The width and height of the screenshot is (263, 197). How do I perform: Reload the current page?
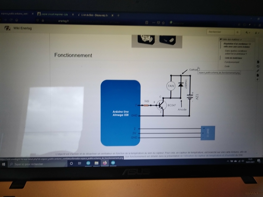(x=11, y=20)
